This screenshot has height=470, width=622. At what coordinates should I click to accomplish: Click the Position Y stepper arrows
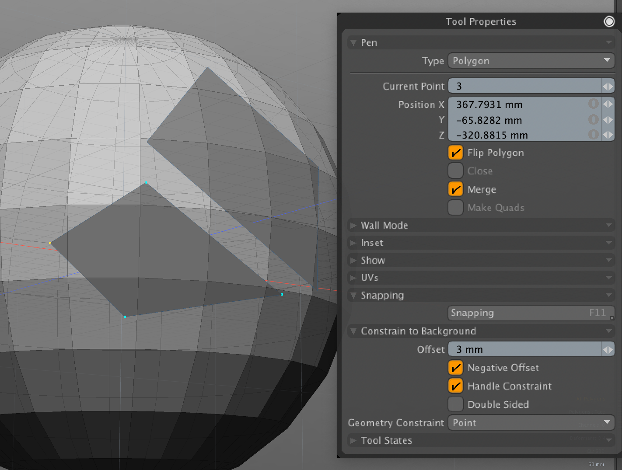[x=608, y=119]
